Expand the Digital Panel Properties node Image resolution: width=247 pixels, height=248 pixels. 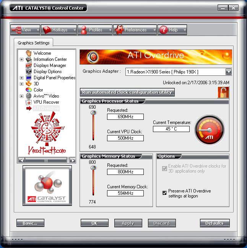(22, 78)
